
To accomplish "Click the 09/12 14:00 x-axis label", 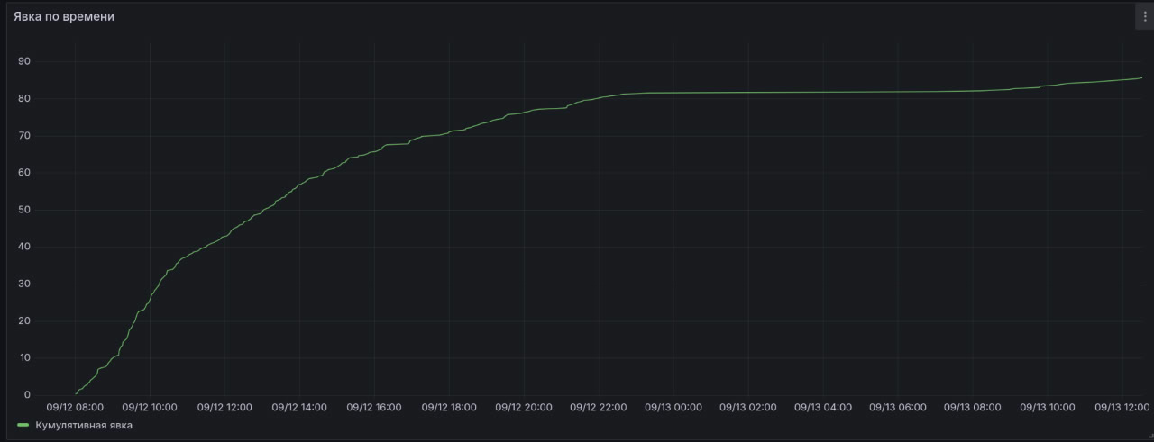I will pos(299,408).
